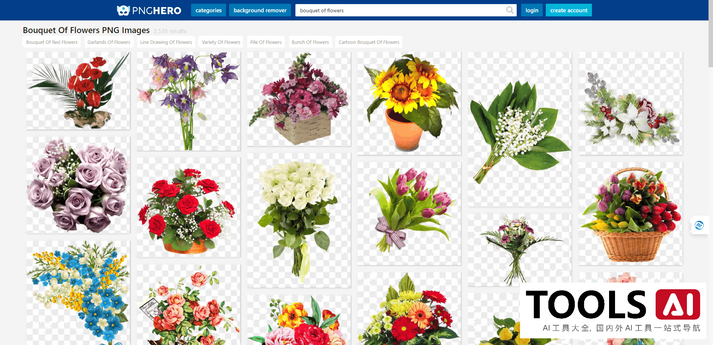This screenshot has height=345, width=713.
Task: Open the sunflowers in orange pot image
Action: click(409, 103)
